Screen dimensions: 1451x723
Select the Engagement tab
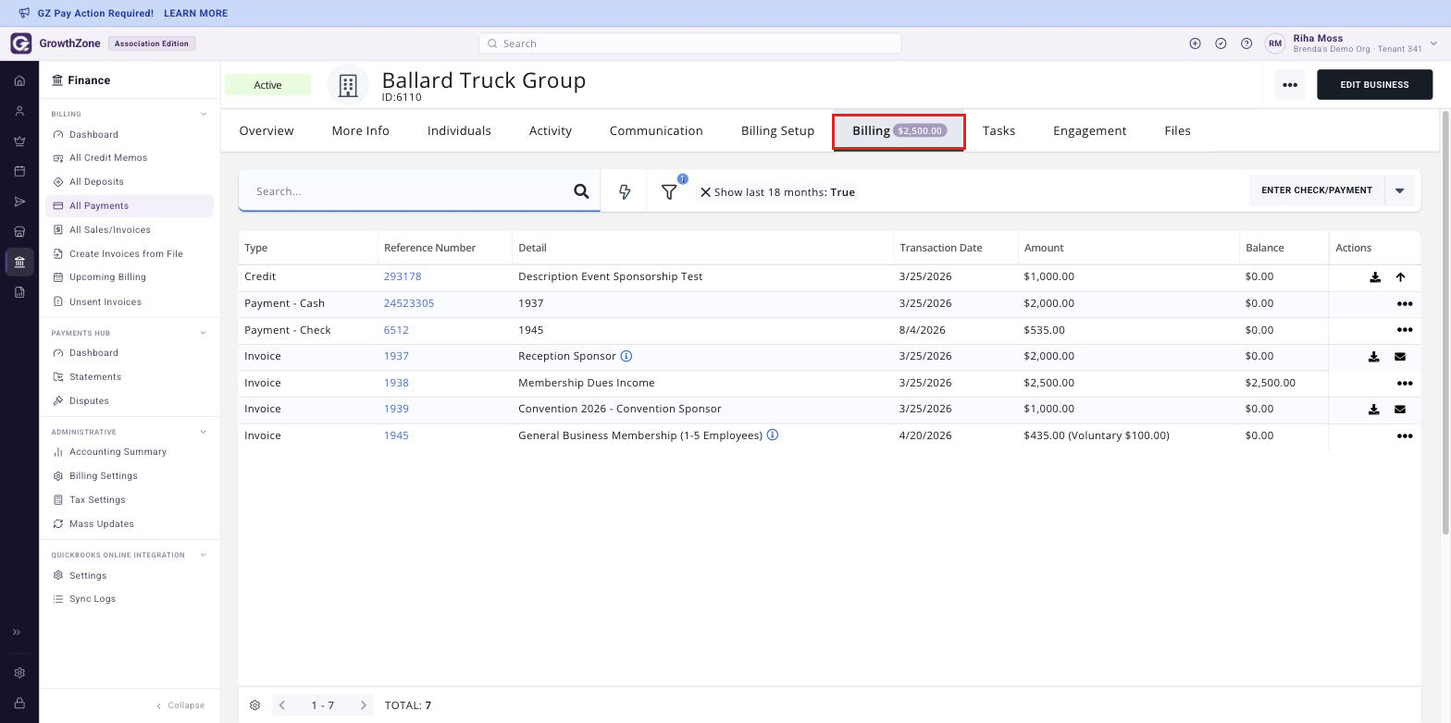[1089, 131]
